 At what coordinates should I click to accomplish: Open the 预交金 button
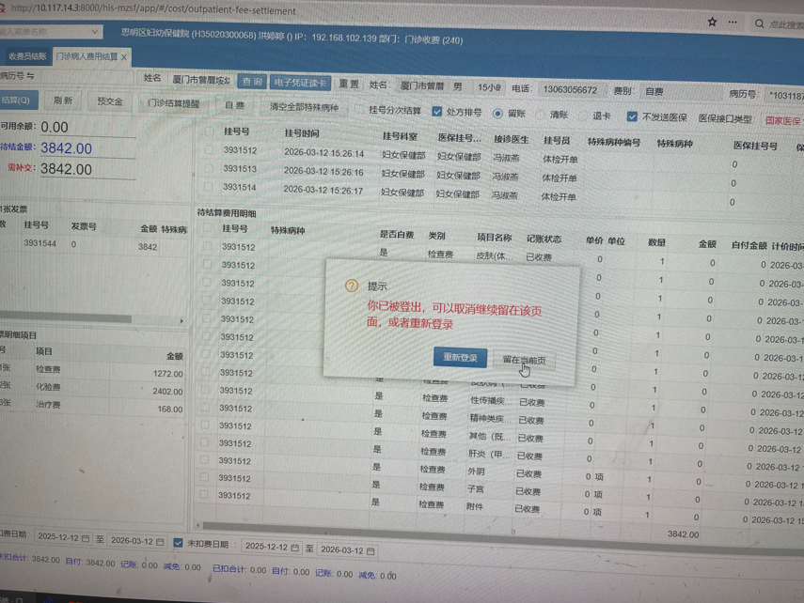[x=110, y=101]
